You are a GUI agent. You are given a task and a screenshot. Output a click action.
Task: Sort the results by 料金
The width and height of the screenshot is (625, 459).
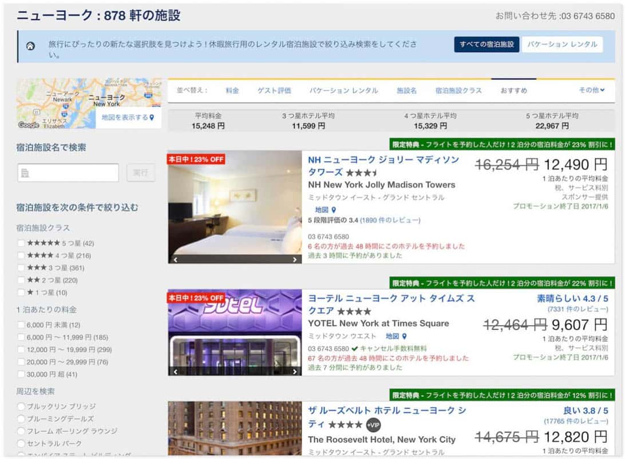tap(232, 90)
